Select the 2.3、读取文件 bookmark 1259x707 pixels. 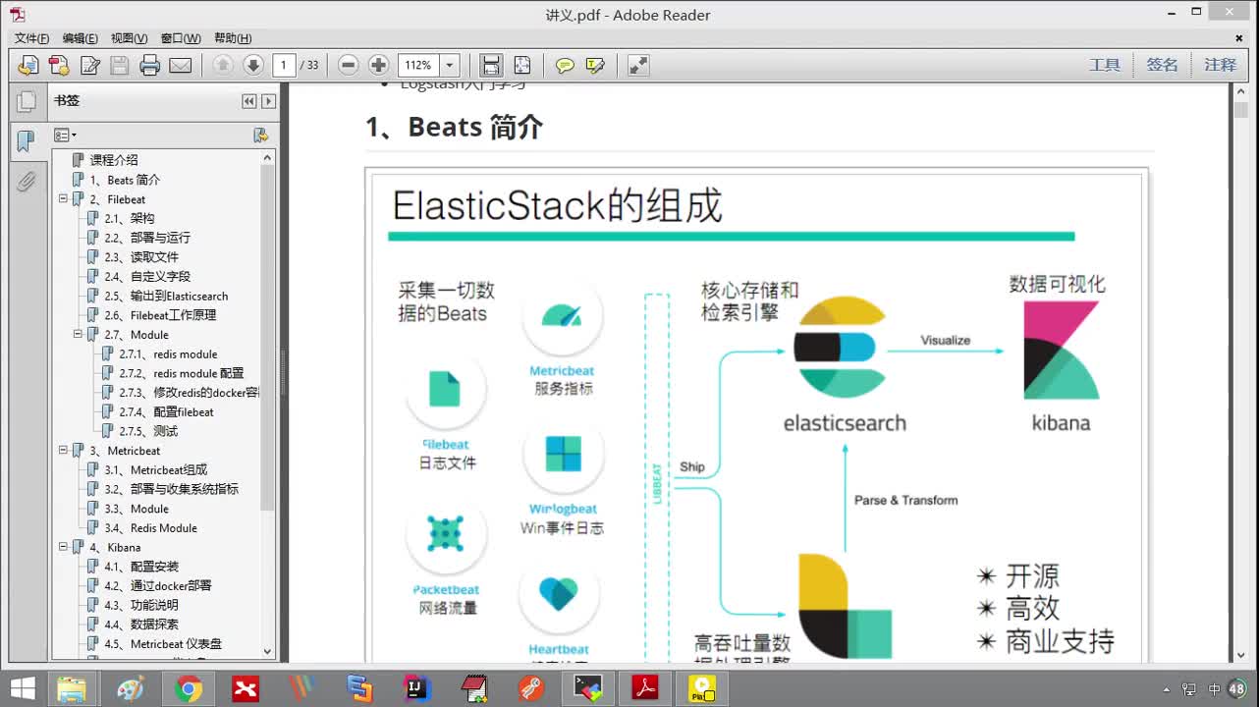coord(141,257)
